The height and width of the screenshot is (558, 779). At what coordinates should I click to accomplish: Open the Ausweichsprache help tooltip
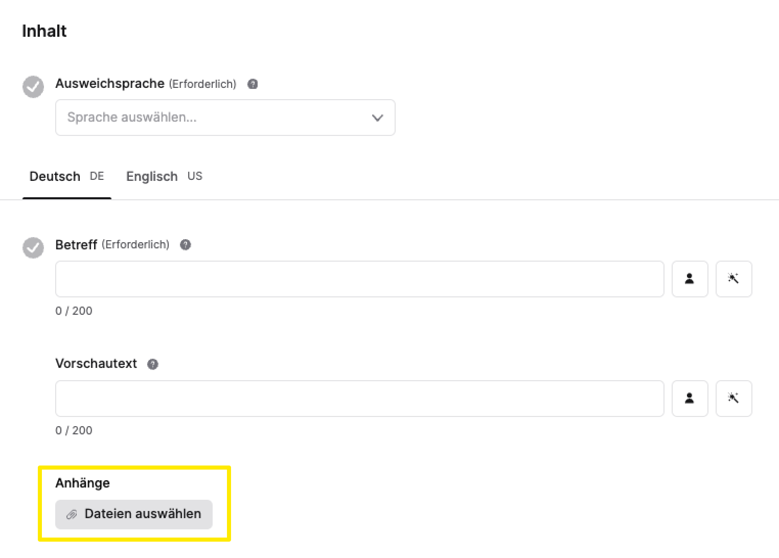pos(252,84)
